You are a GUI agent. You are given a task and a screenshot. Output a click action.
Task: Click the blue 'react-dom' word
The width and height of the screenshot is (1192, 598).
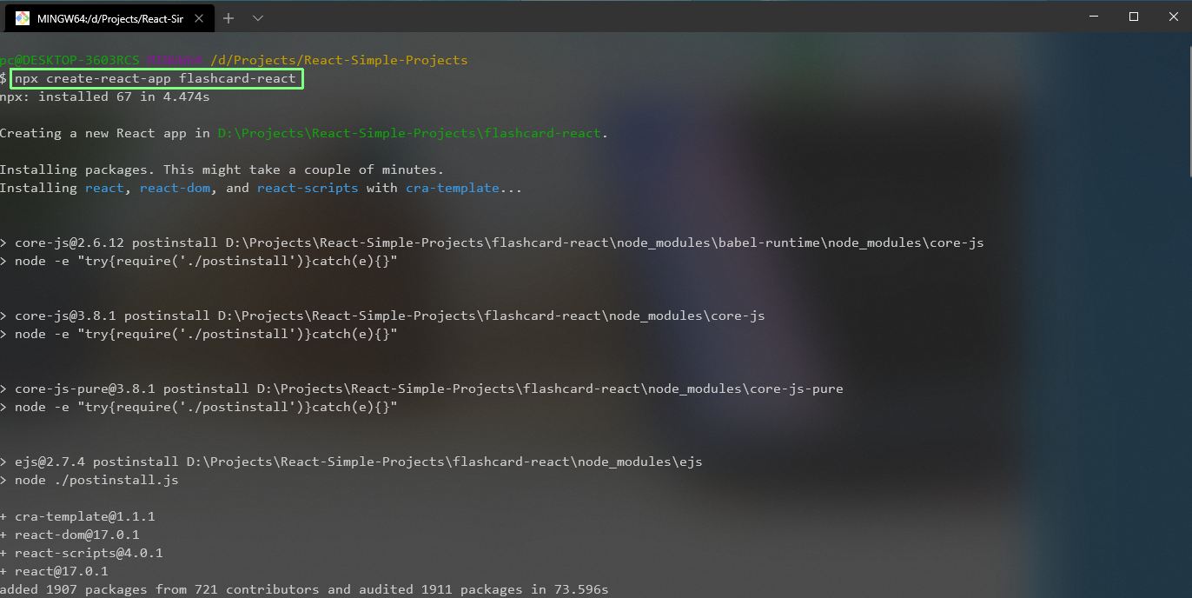175,188
